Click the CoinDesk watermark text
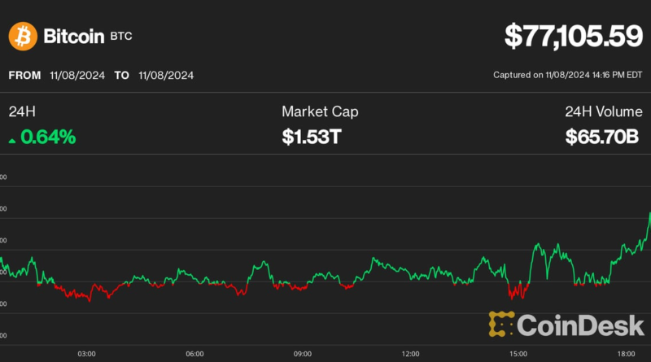This screenshot has width=651, height=362. 579,324
